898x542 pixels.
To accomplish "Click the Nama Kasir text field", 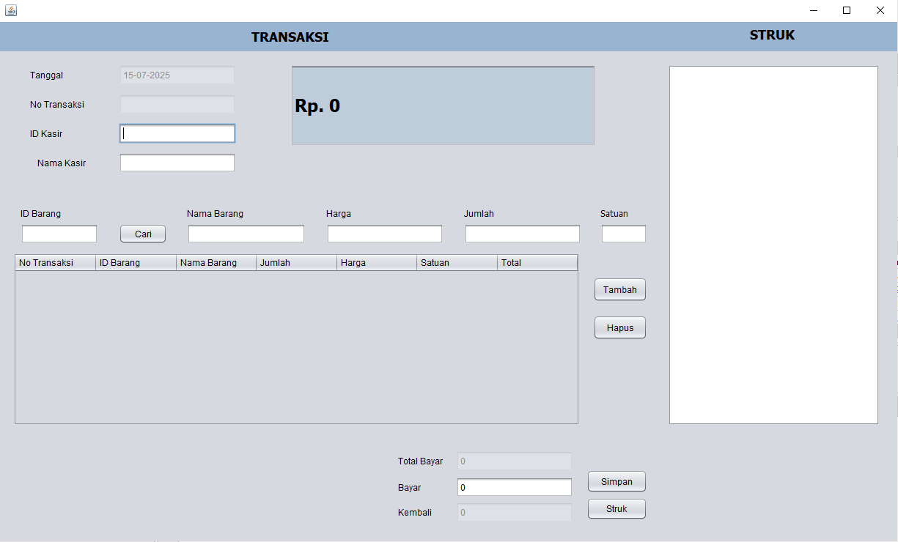I will pyautogui.click(x=177, y=163).
